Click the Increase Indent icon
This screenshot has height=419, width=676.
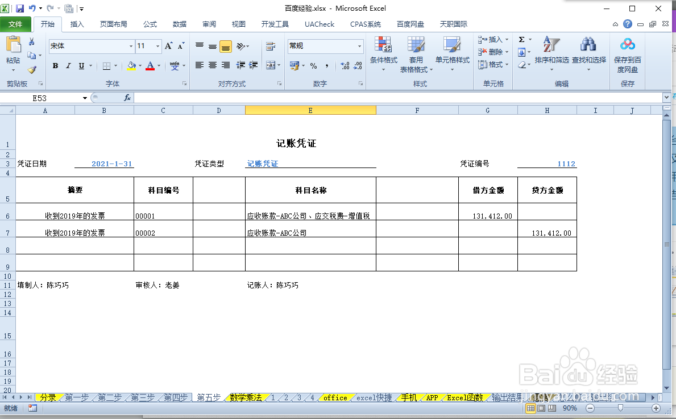[x=254, y=65]
